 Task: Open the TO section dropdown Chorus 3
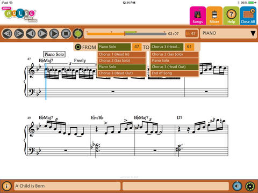point(167,47)
